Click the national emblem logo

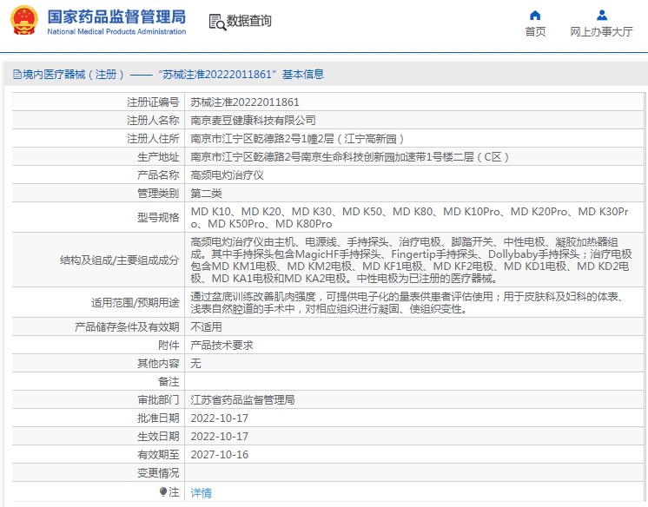pyautogui.click(x=24, y=20)
